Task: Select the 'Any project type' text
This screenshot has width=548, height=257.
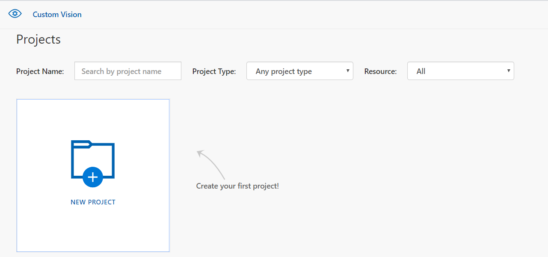Action: click(x=284, y=71)
